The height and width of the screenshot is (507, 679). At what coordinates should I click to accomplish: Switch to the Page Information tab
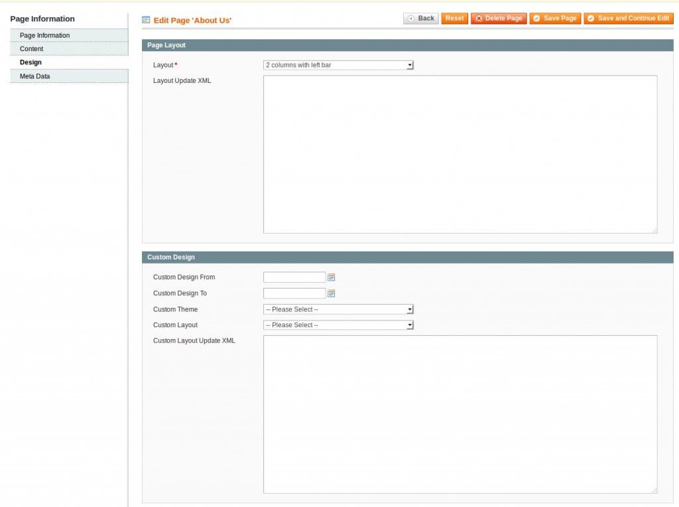(45, 35)
